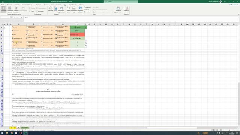Toggle the checkbox in cell F3
The height and width of the screenshot is (135, 240).
42,34
